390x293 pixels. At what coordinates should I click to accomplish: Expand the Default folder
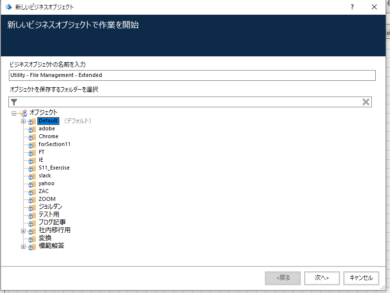(23, 122)
